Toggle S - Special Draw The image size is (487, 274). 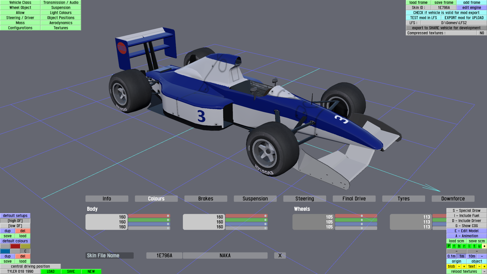(467, 211)
